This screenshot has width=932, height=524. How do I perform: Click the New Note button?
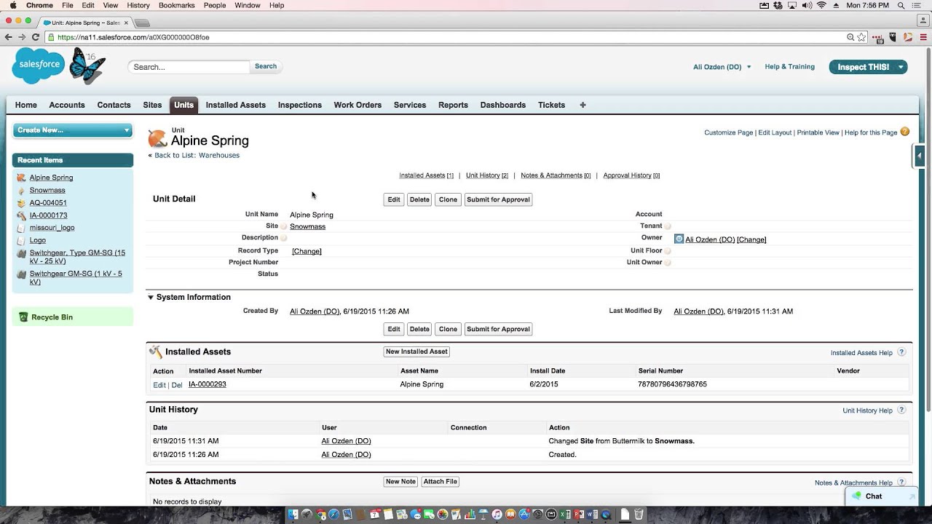click(x=400, y=482)
